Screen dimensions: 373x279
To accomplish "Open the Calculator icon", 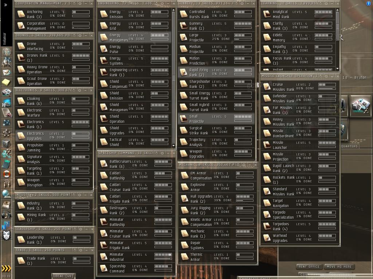I will pyautogui.click(x=7, y=164).
